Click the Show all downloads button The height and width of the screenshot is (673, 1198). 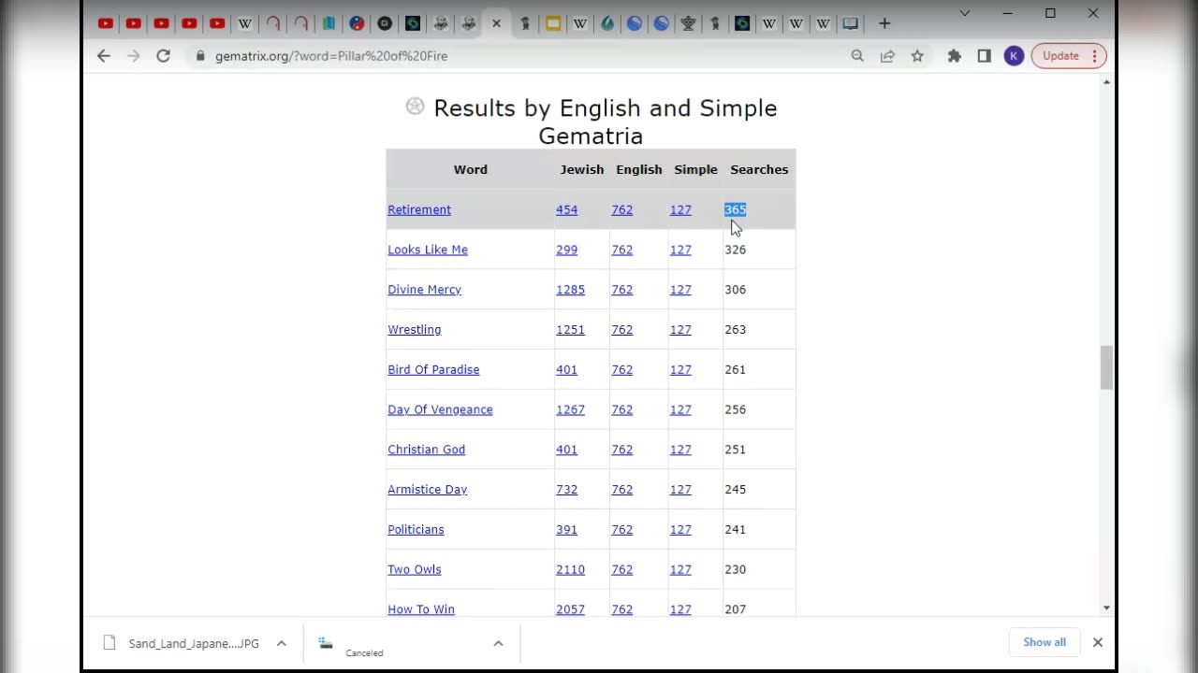tap(1045, 642)
